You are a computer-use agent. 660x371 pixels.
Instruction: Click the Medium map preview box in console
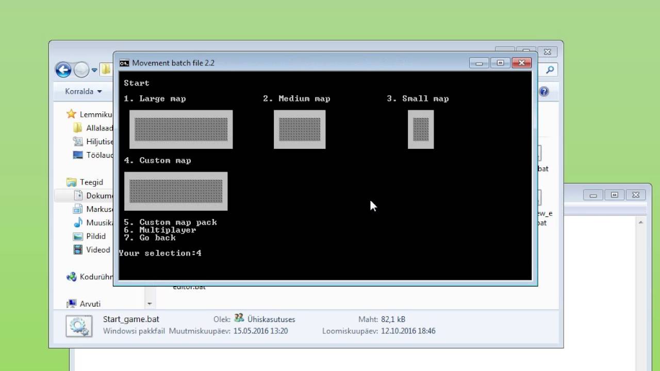pyautogui.click(x=300, y=129)
